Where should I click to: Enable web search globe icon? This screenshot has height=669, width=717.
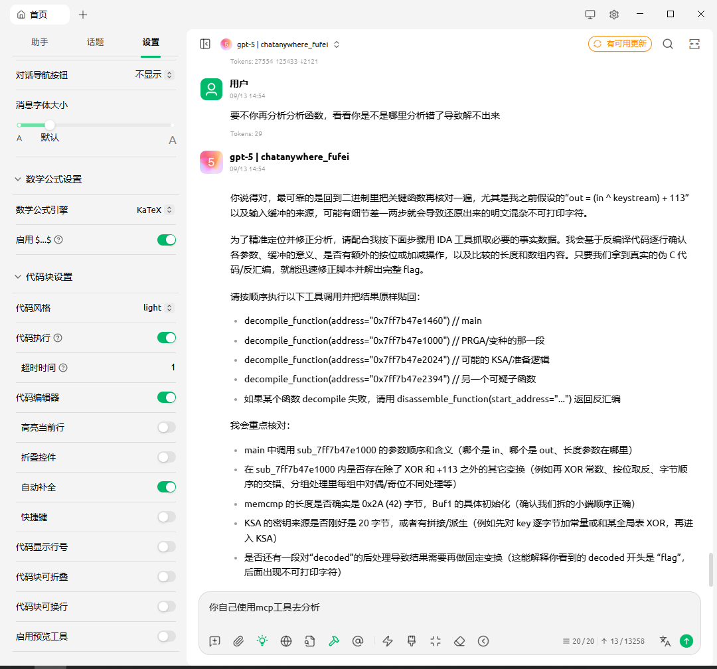286,641
